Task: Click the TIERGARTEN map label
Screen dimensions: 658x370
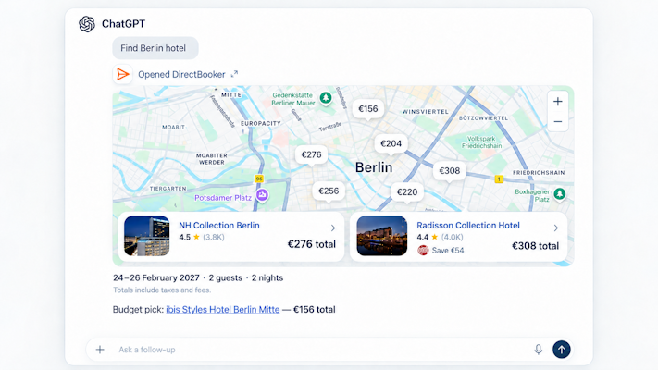Action: [x=168, y=189]
